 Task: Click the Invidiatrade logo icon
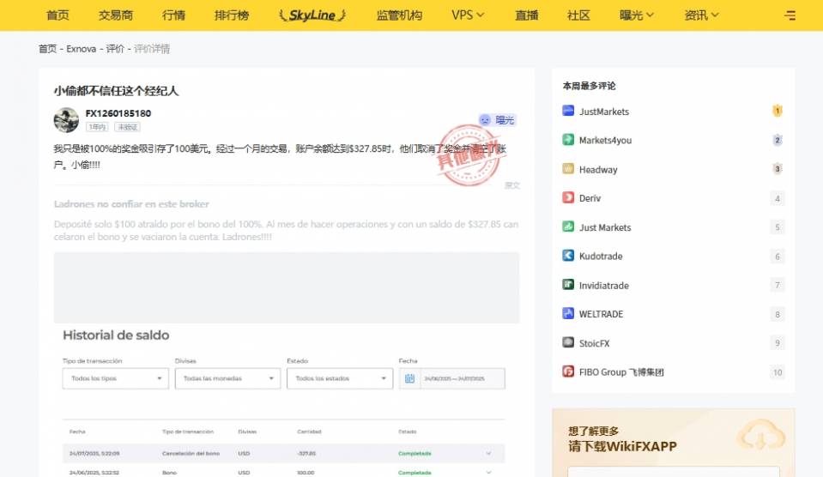568,285
